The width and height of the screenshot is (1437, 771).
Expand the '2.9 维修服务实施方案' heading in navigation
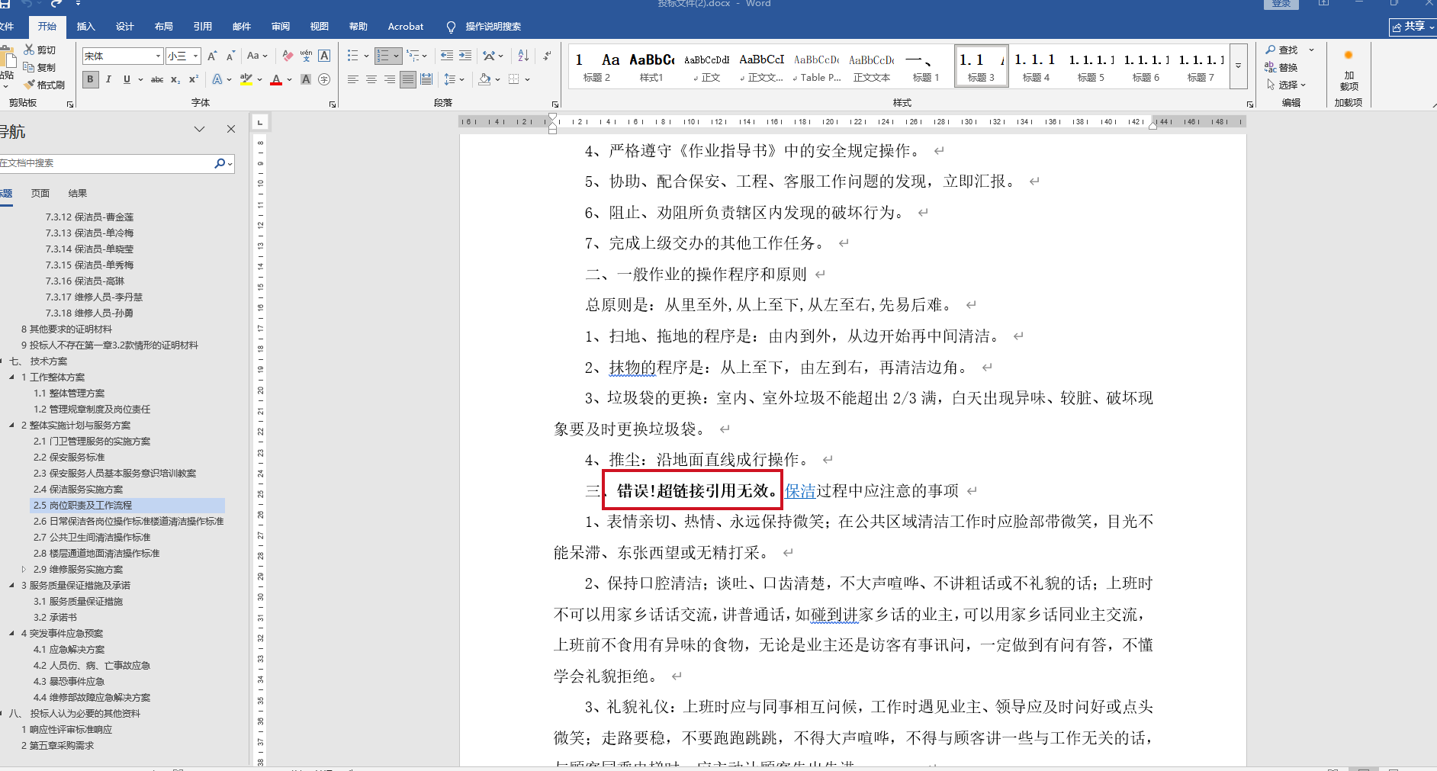(x=24, y=570)
